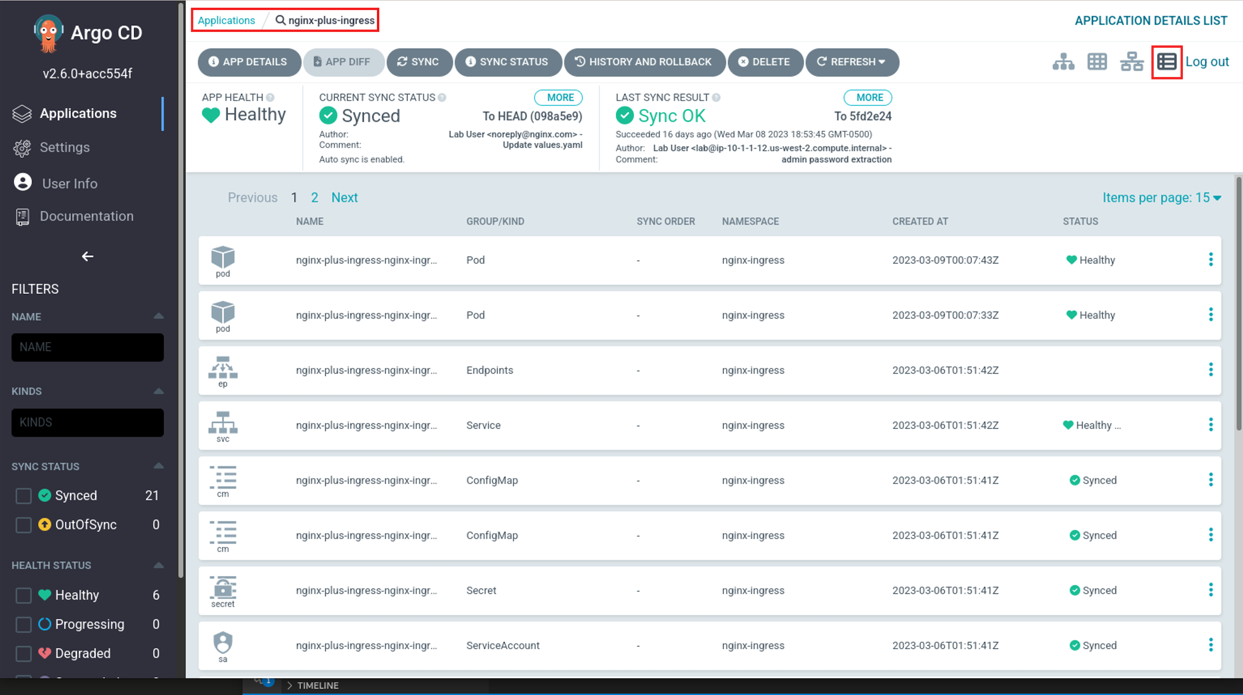The image size is (1243, 695).
Task: Click the green Healthy heart icon in app health
Action: (x=211, y=115)
